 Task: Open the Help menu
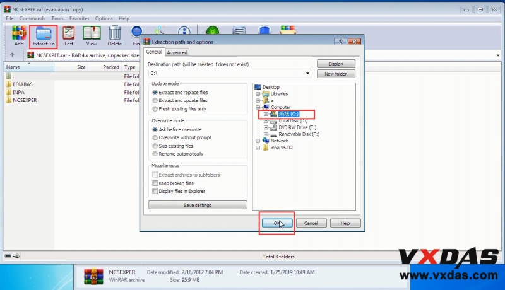coord(124,18)
